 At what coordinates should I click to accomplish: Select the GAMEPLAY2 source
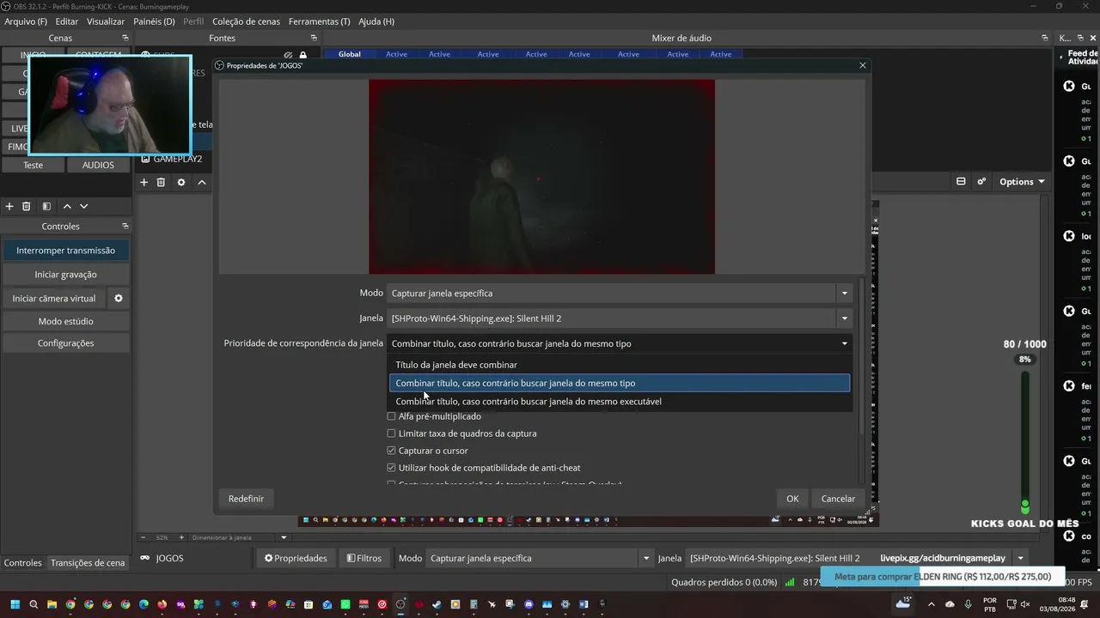[176, 159]
